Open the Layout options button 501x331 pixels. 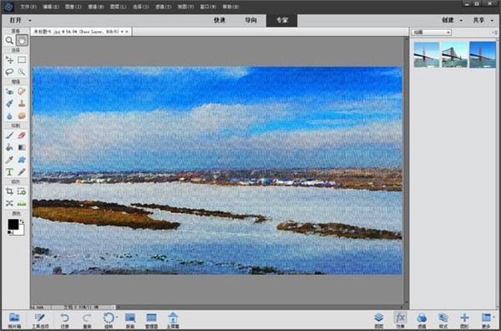pos(130,320)
